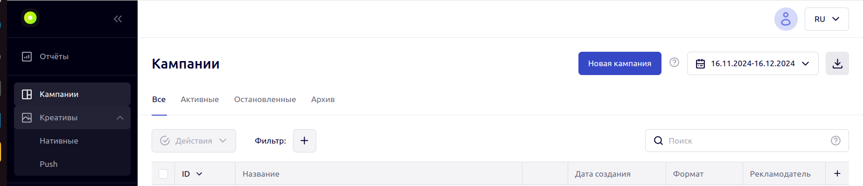Image resolution: width=863 pixels, height=186 pixels.
Task: Click the download export icon button
Action: [x=837, y=63]
